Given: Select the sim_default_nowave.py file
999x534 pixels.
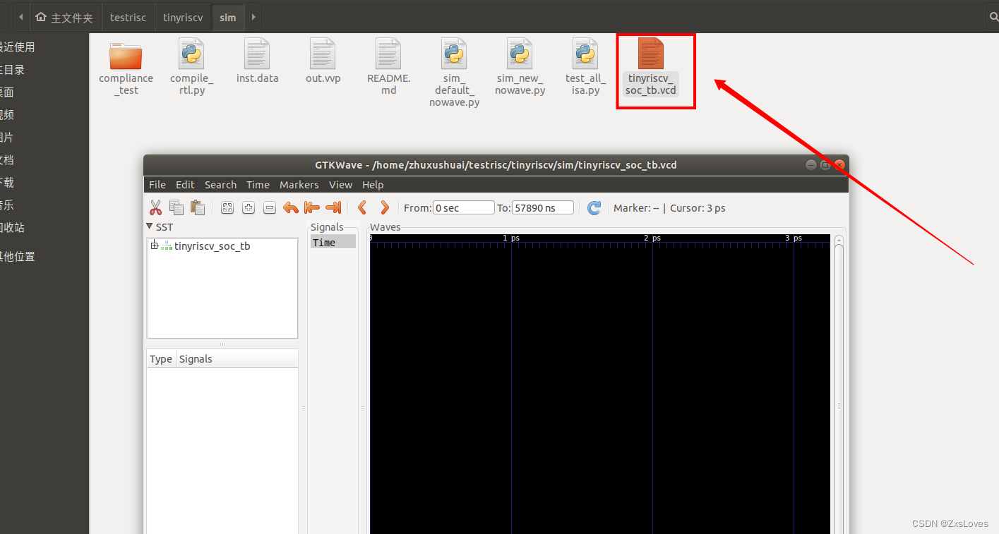Looking at the screenshot, I should [x=454, y=73].
